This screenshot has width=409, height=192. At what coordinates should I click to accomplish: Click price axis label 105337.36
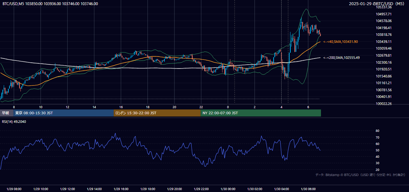(x=384, y=7)
